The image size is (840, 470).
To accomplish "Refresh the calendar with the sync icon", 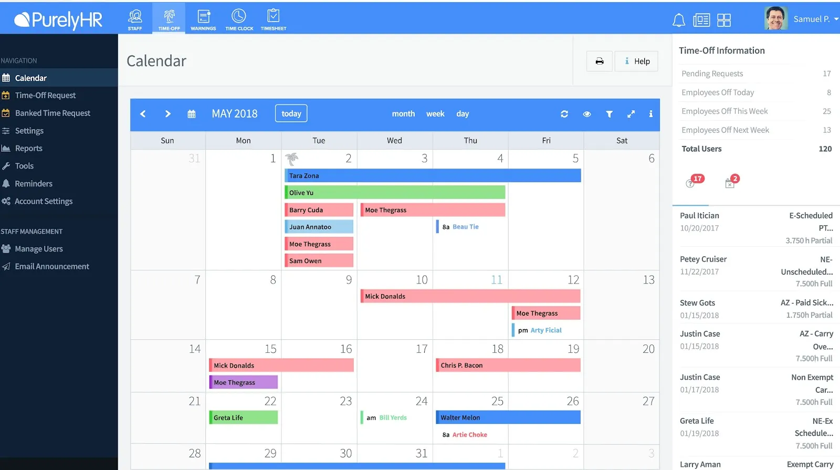I will point(564,114).
